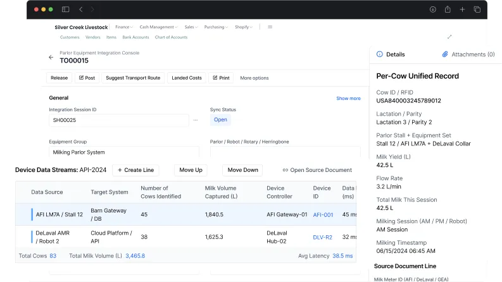Open the AFI-001 device ID link
This screenshot has height=282, width=502.
(323, 215)
